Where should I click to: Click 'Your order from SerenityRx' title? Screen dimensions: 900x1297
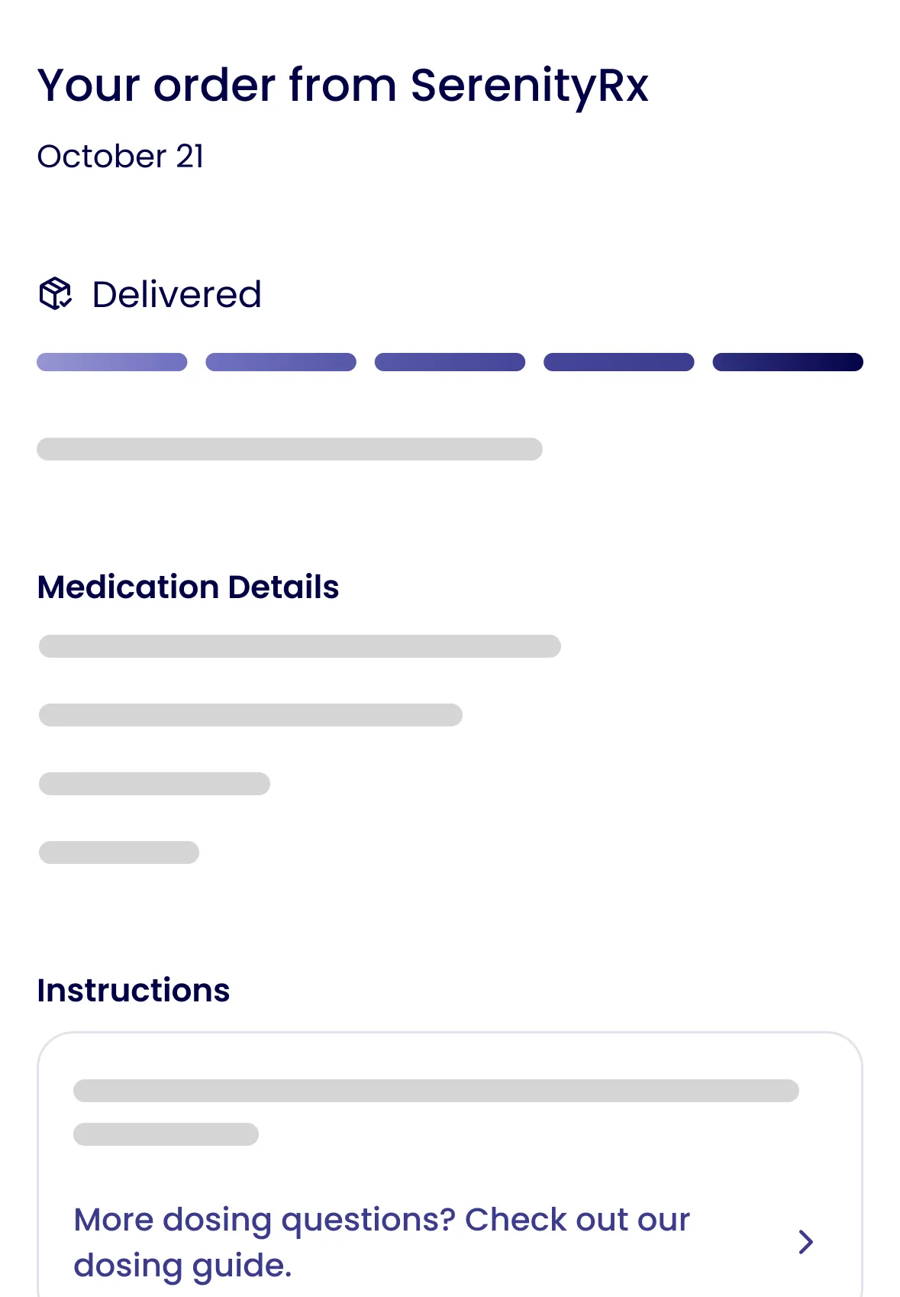343,85
